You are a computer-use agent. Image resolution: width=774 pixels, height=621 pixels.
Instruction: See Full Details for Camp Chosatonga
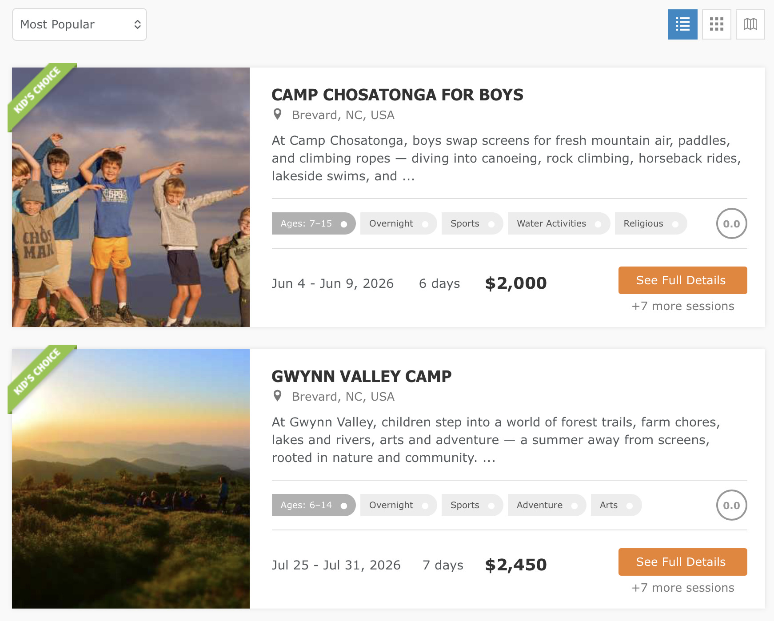[682, 280]
